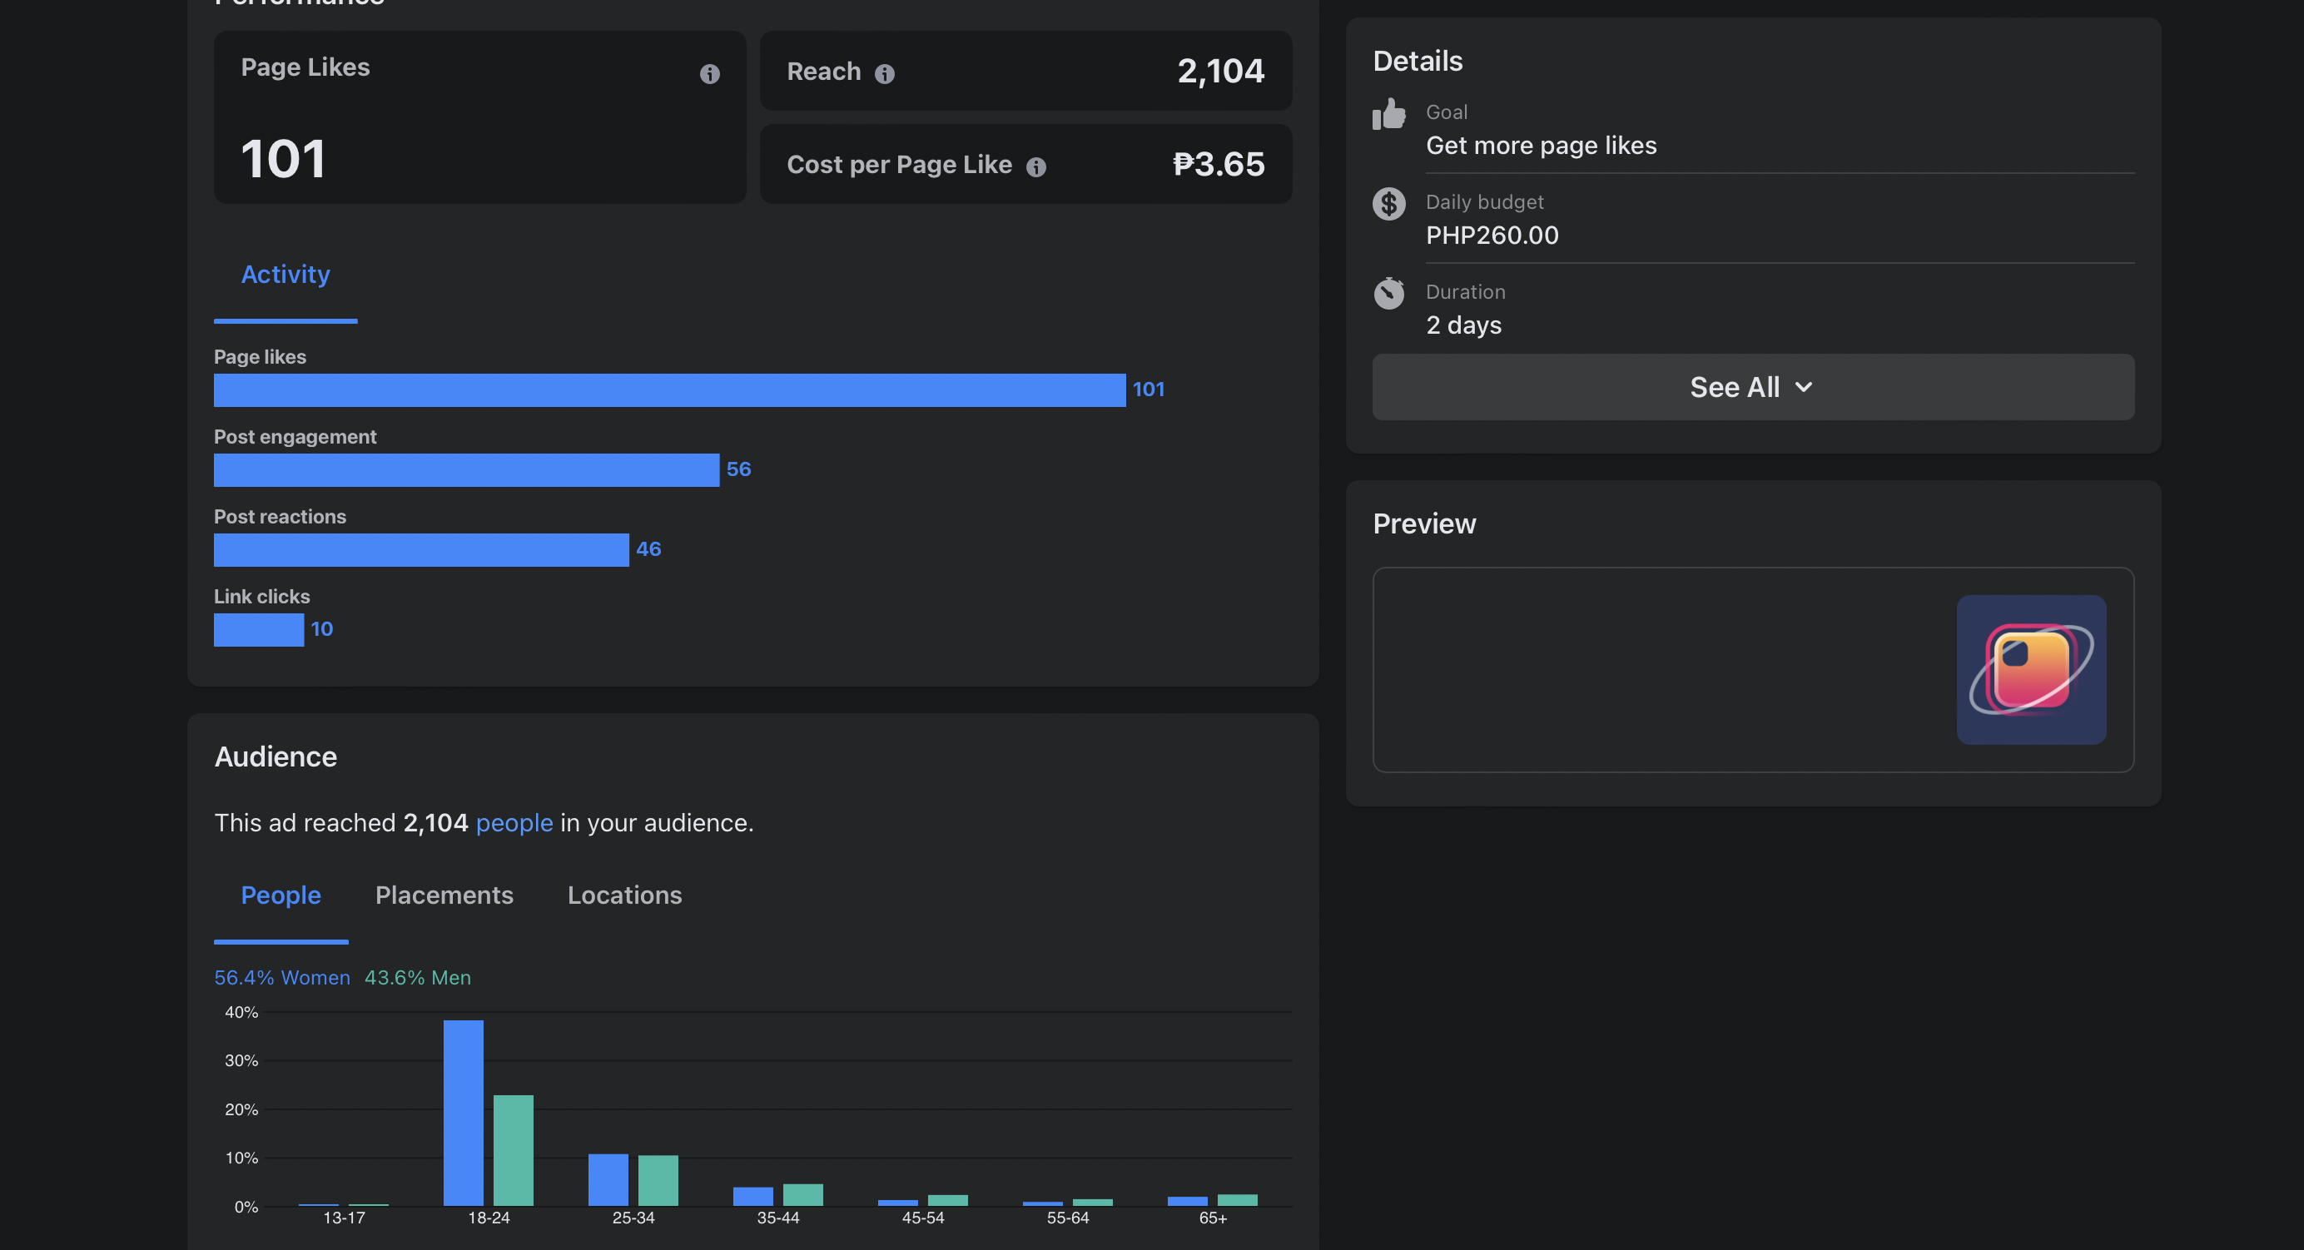Click the 43.6% Men legend label
The width and height of the screenshot is (2304, 1250).
click(418, 977)
